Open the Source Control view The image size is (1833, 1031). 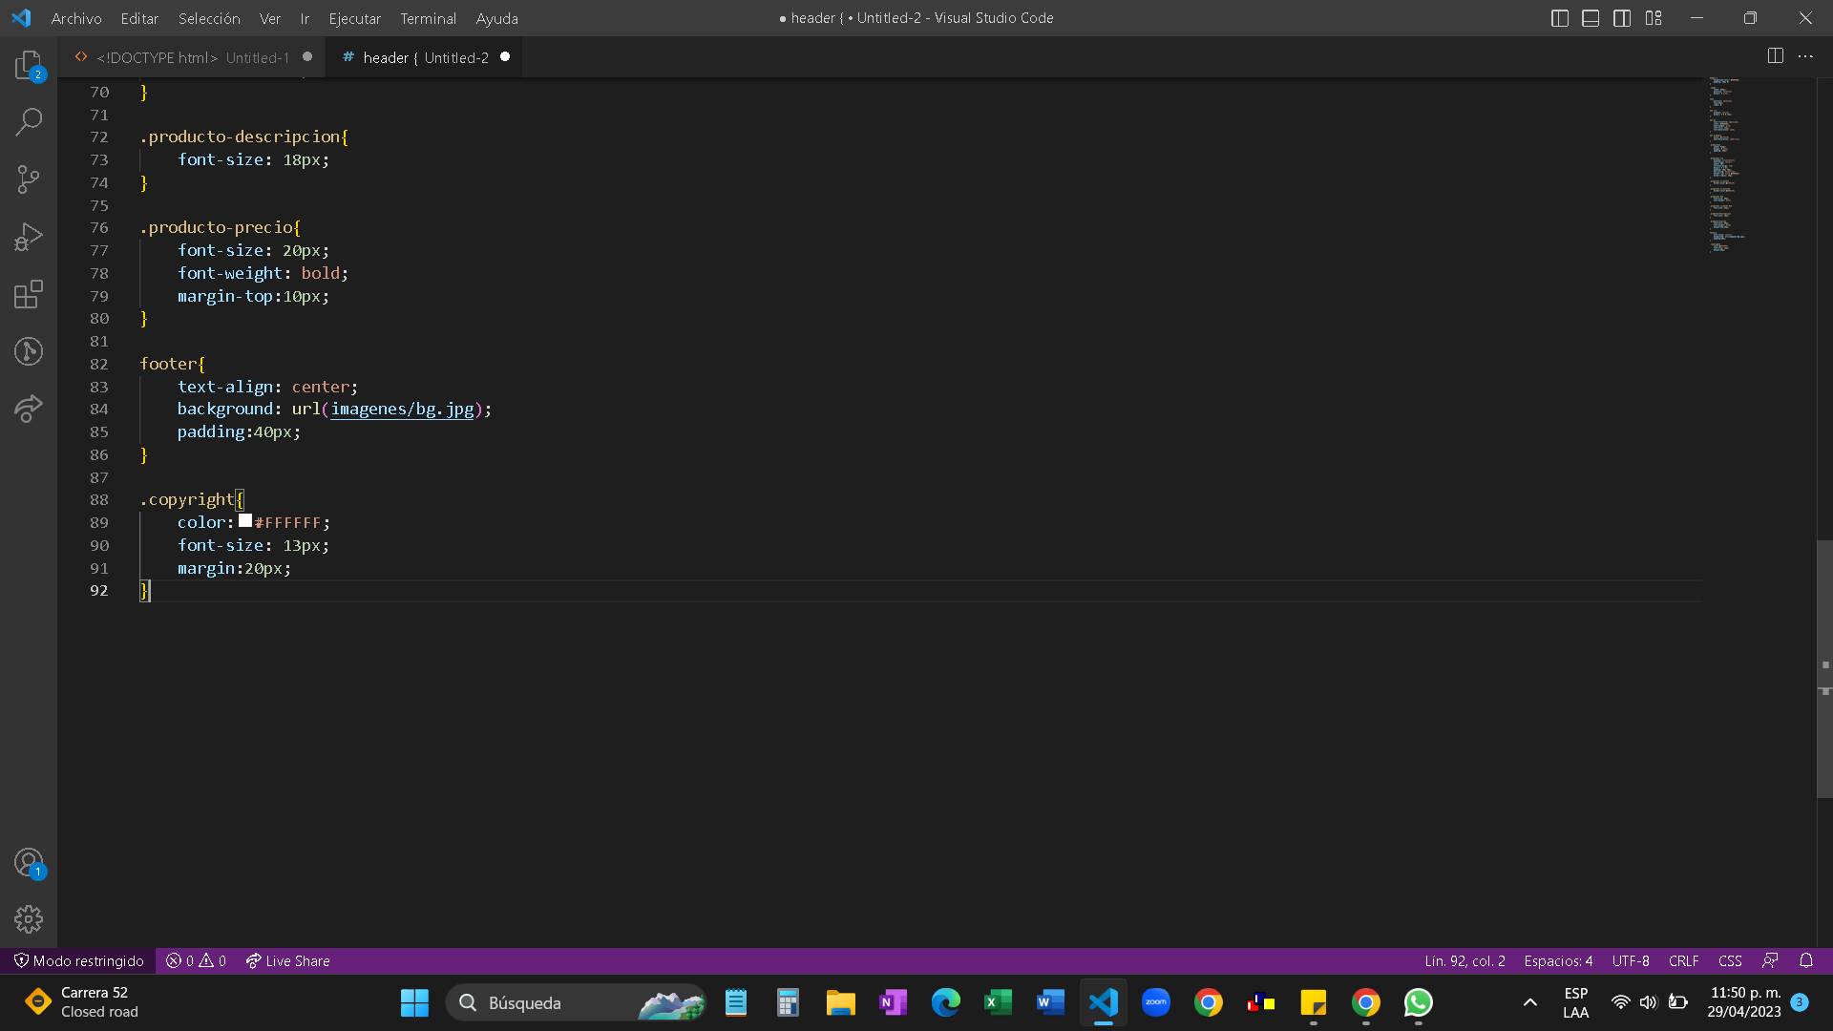point(29,179)
